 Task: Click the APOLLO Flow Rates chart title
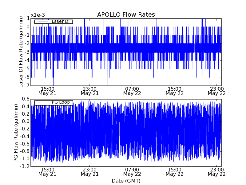point(126,15)
